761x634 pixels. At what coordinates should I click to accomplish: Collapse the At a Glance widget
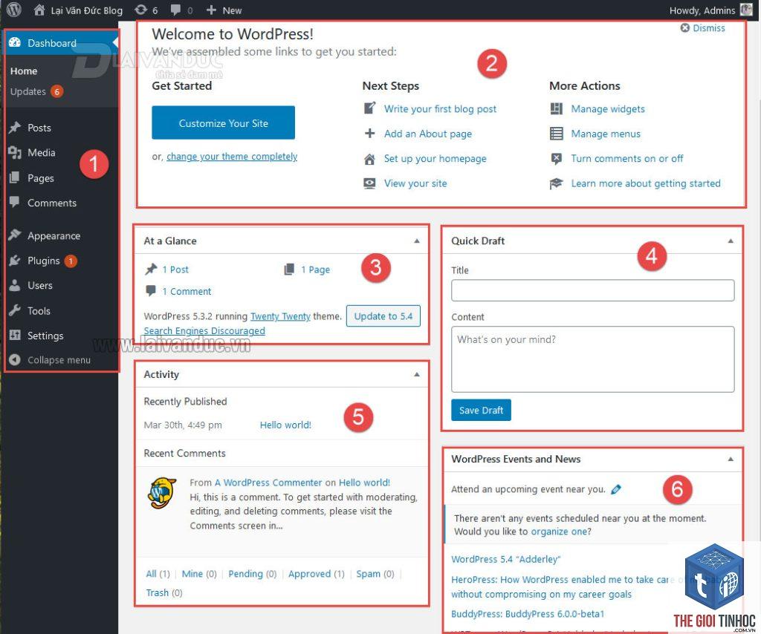click(x=417, y=241)
